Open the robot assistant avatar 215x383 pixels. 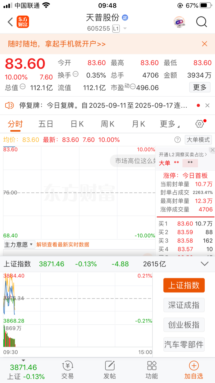tap(179, 22)
